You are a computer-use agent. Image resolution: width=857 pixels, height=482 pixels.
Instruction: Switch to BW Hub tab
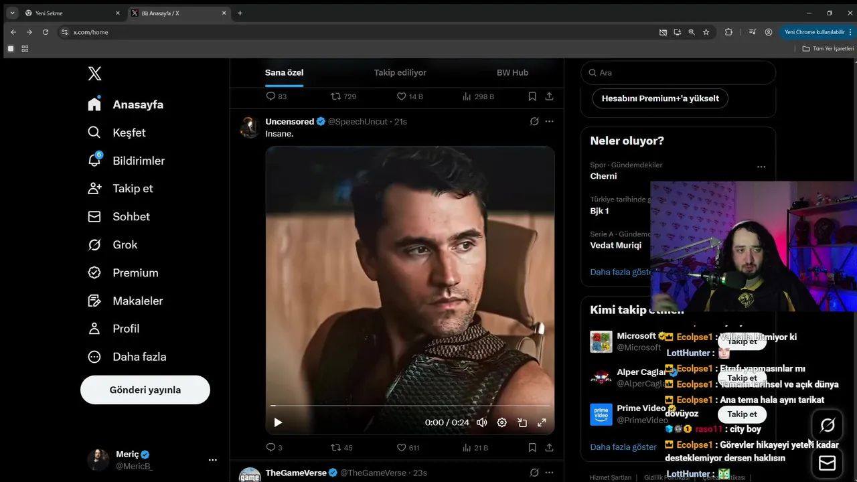pos(512,72)
